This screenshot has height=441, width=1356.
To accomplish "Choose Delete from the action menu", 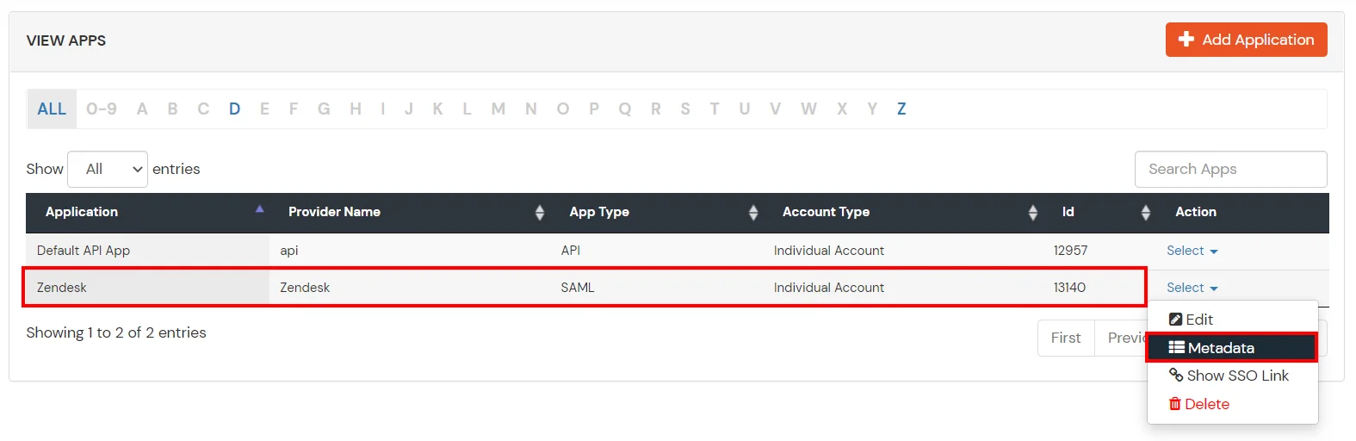I will (1232, 404).
